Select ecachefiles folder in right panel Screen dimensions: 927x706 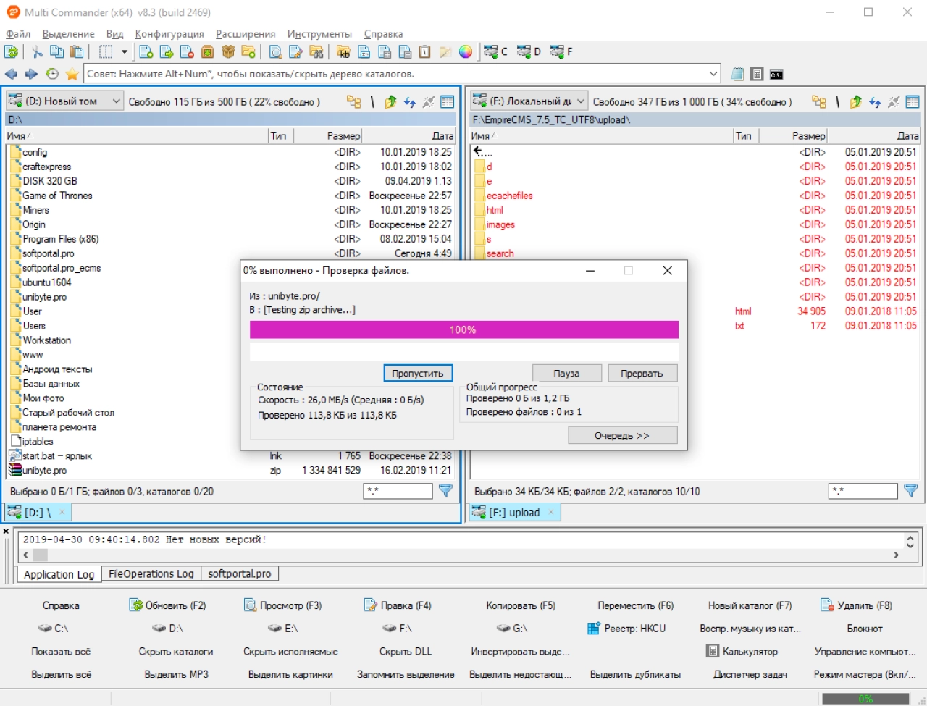[696, 196]
